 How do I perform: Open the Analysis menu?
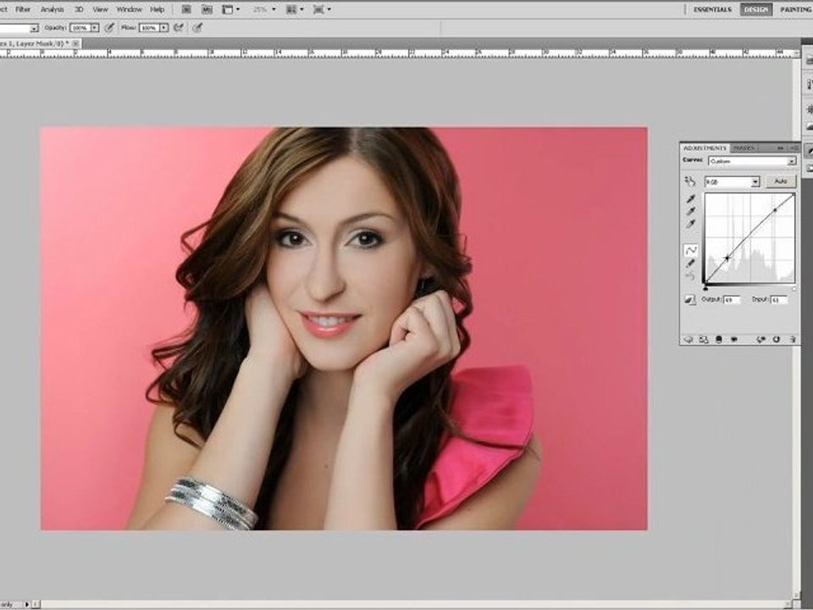point(52,9)
